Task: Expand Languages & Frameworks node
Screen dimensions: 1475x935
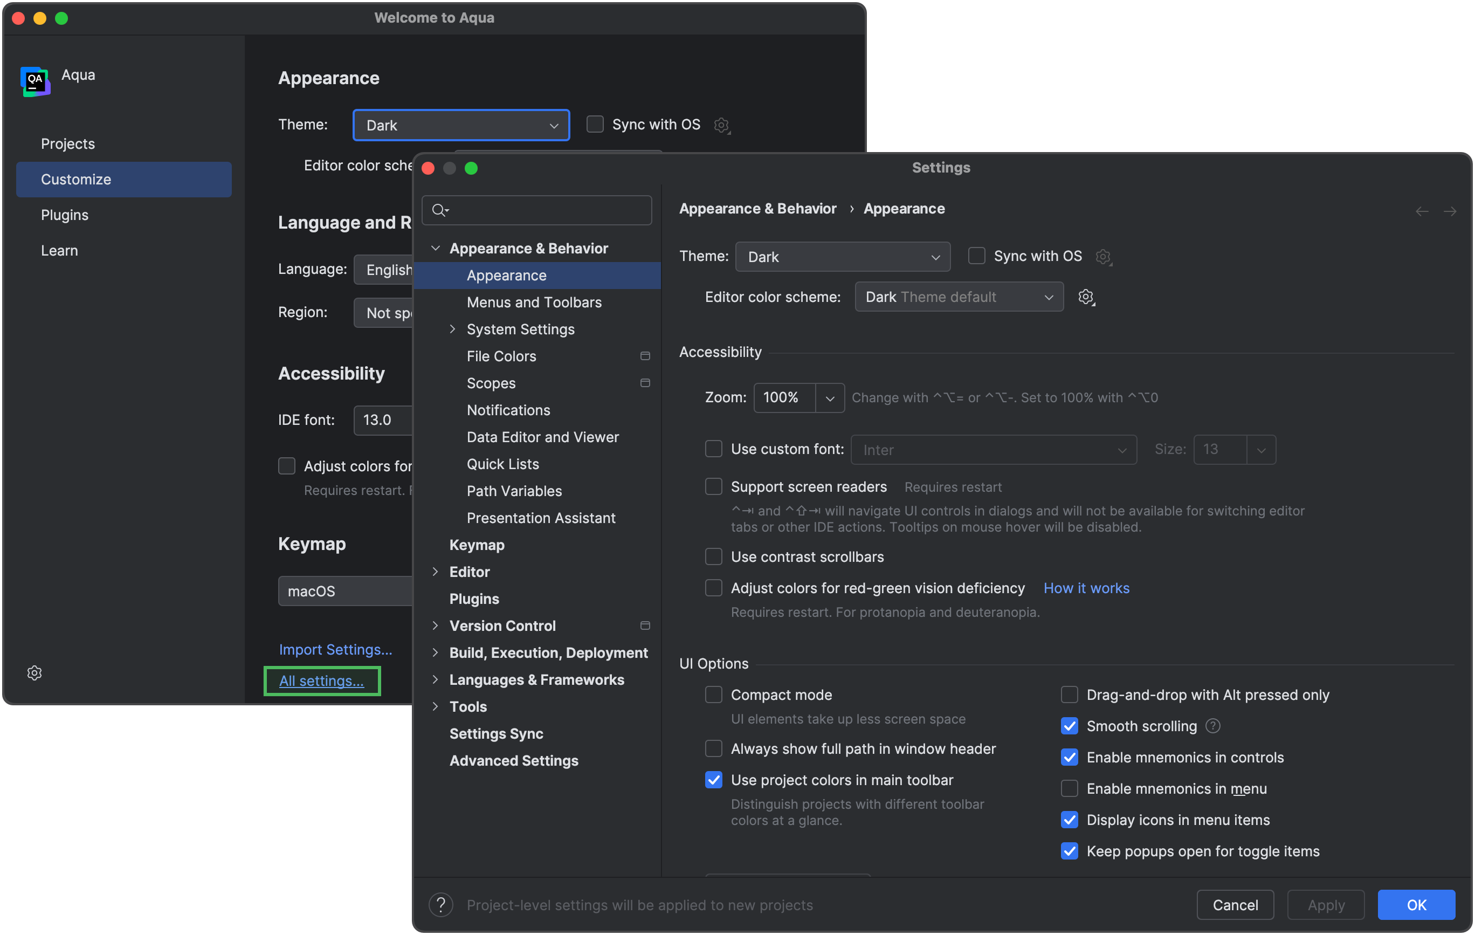Action: coord(436,679)
